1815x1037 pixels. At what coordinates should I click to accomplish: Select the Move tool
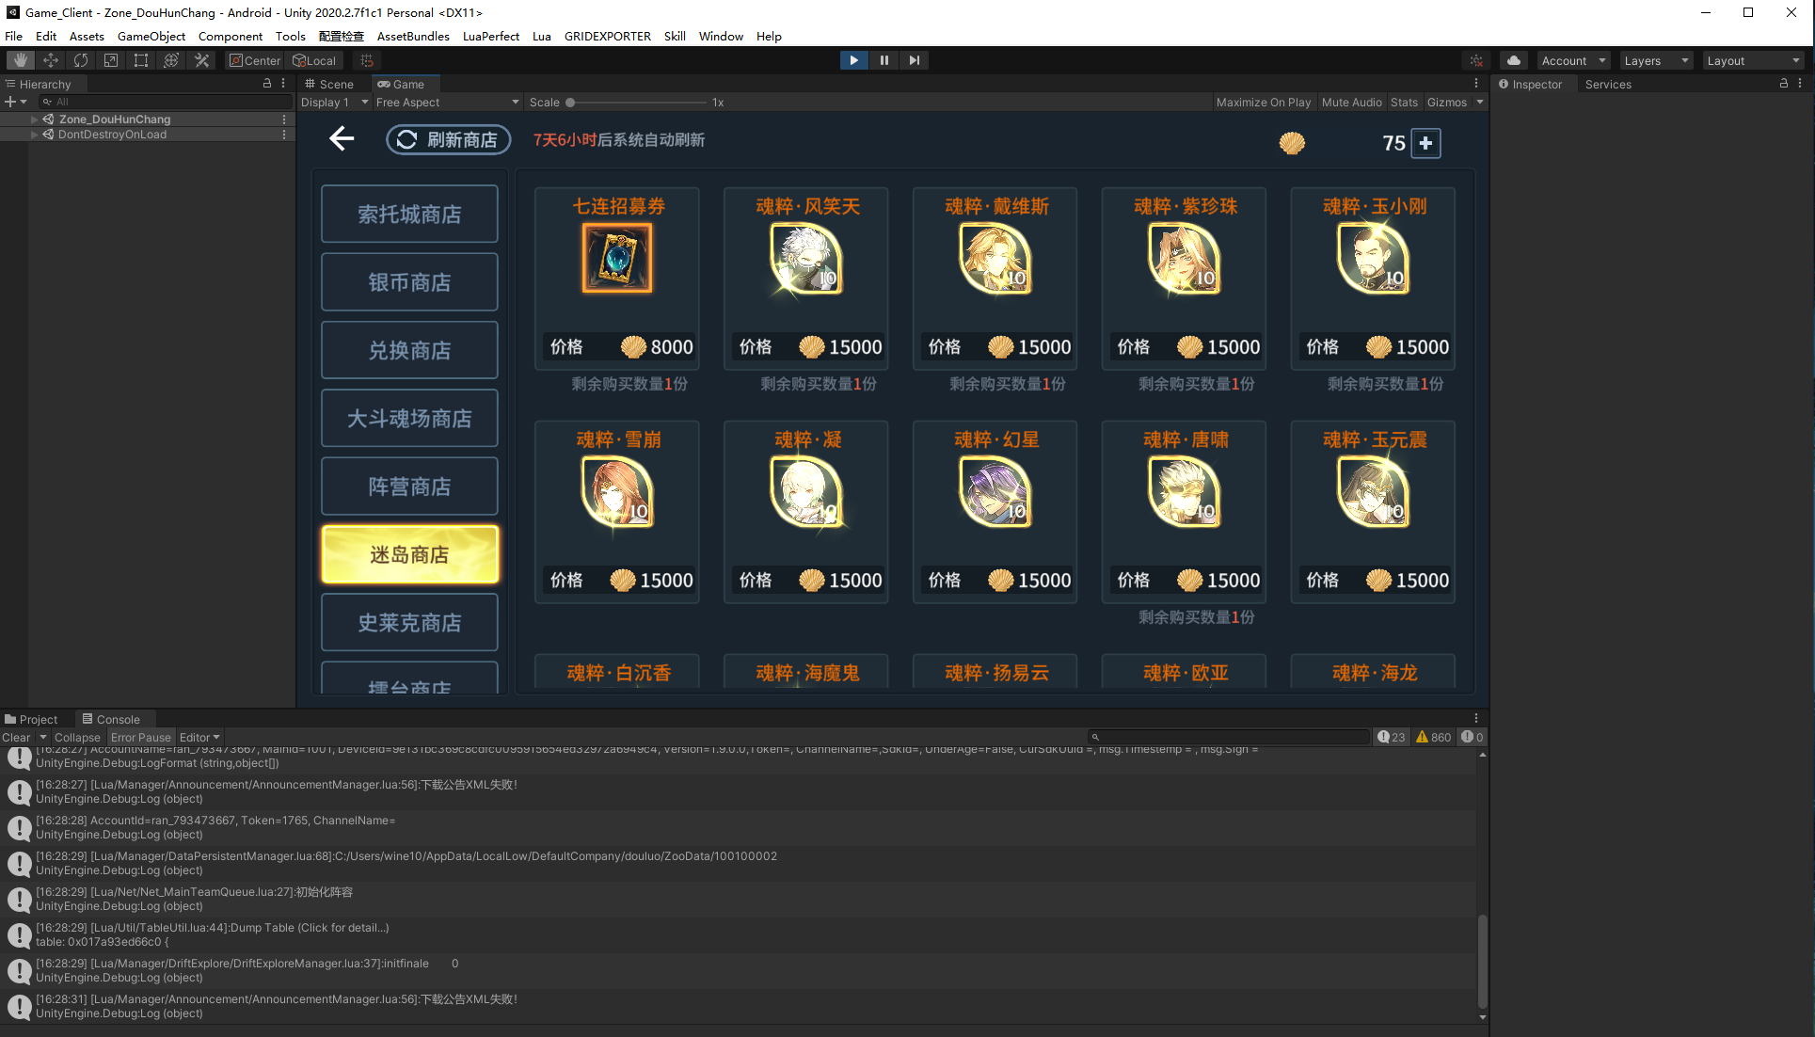[51, 60]
